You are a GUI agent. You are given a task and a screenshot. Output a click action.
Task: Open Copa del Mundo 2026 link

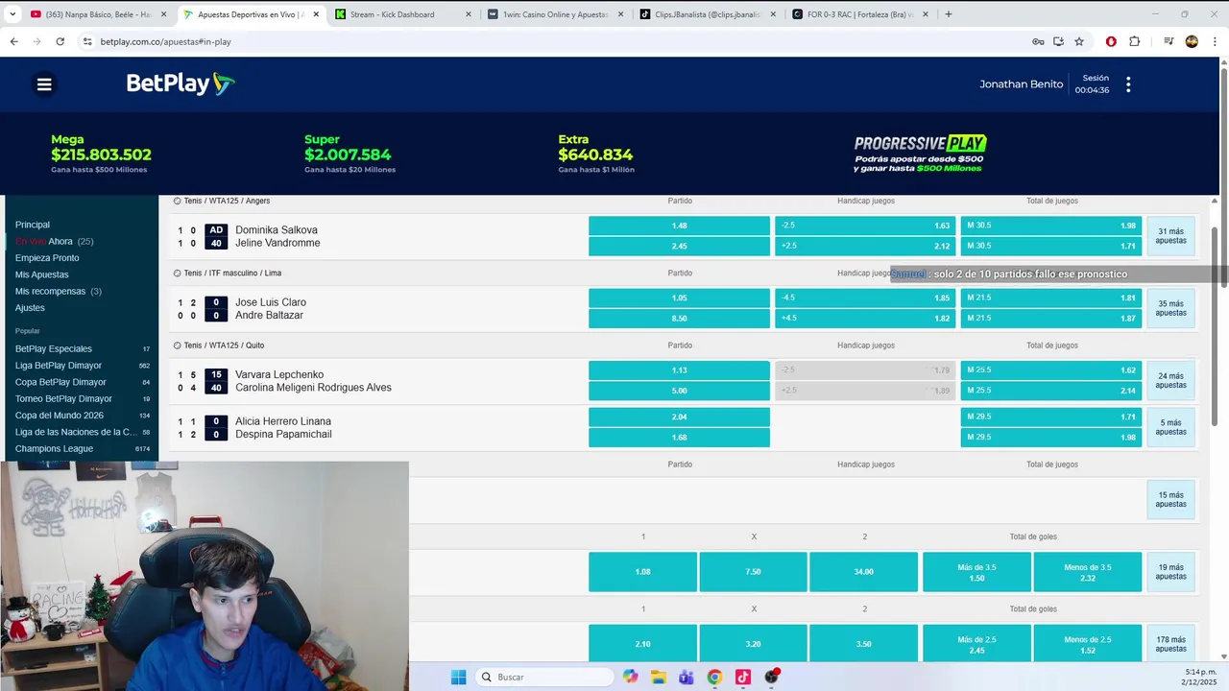[60, 416]
